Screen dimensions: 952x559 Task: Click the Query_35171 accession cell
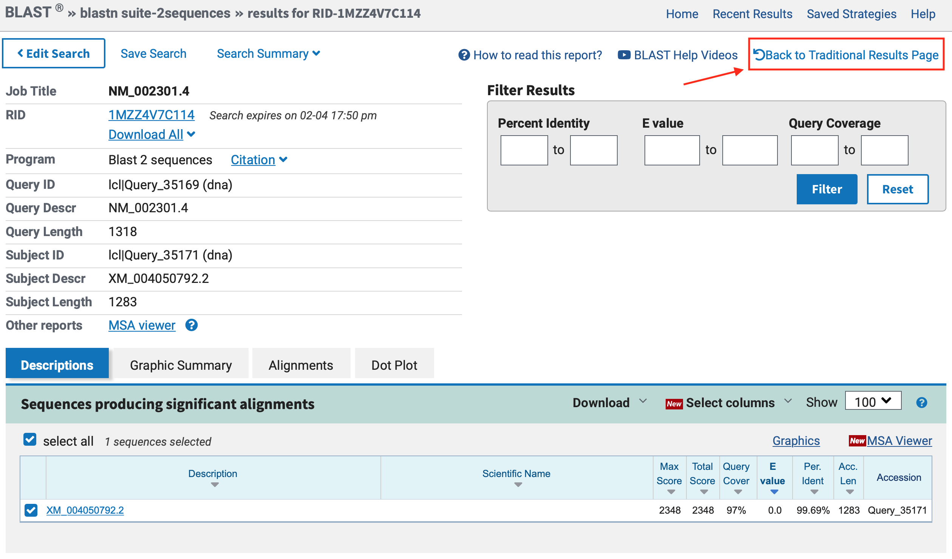[897, 510]
